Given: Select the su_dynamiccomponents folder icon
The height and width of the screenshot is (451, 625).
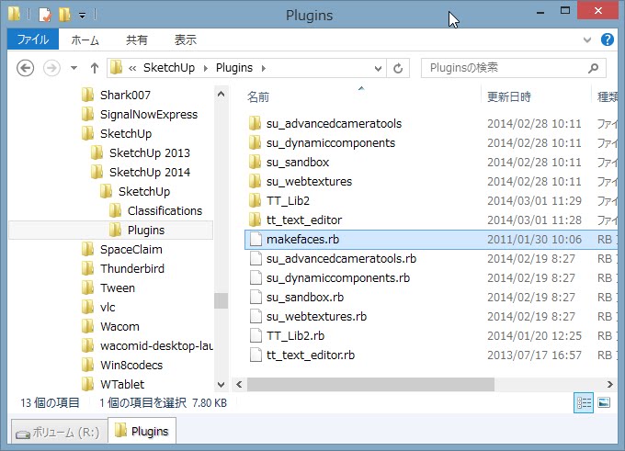Looking at the screenshot, I should (x=256, y=142).
